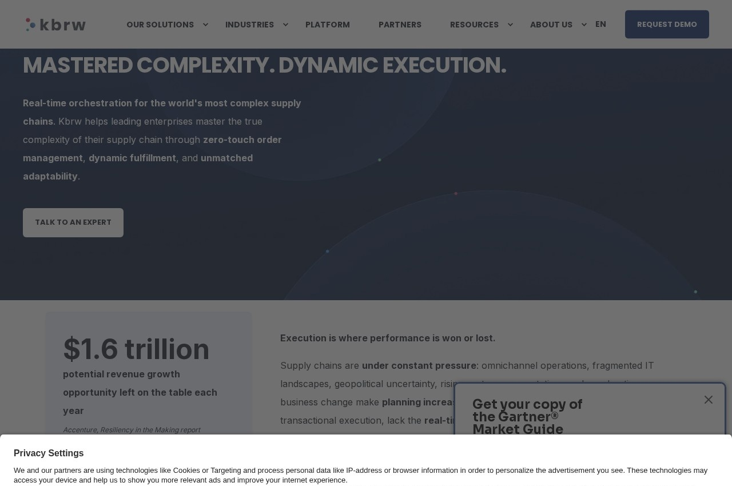The width and height of the screenshot is (732, 486).
Task: Go to the Partners page
Action: coord(400,25)
